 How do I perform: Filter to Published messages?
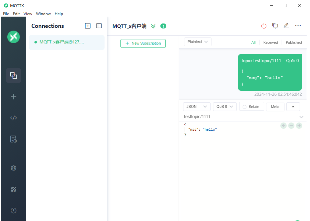tap(294, 43)
